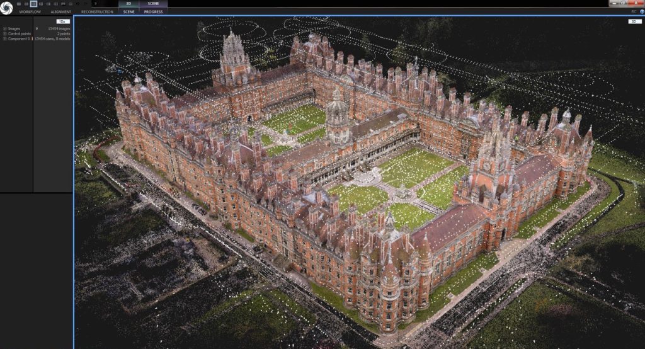Switch to the ALIGNMENT tab
The image size is (645, 349).
coord(61,12)
